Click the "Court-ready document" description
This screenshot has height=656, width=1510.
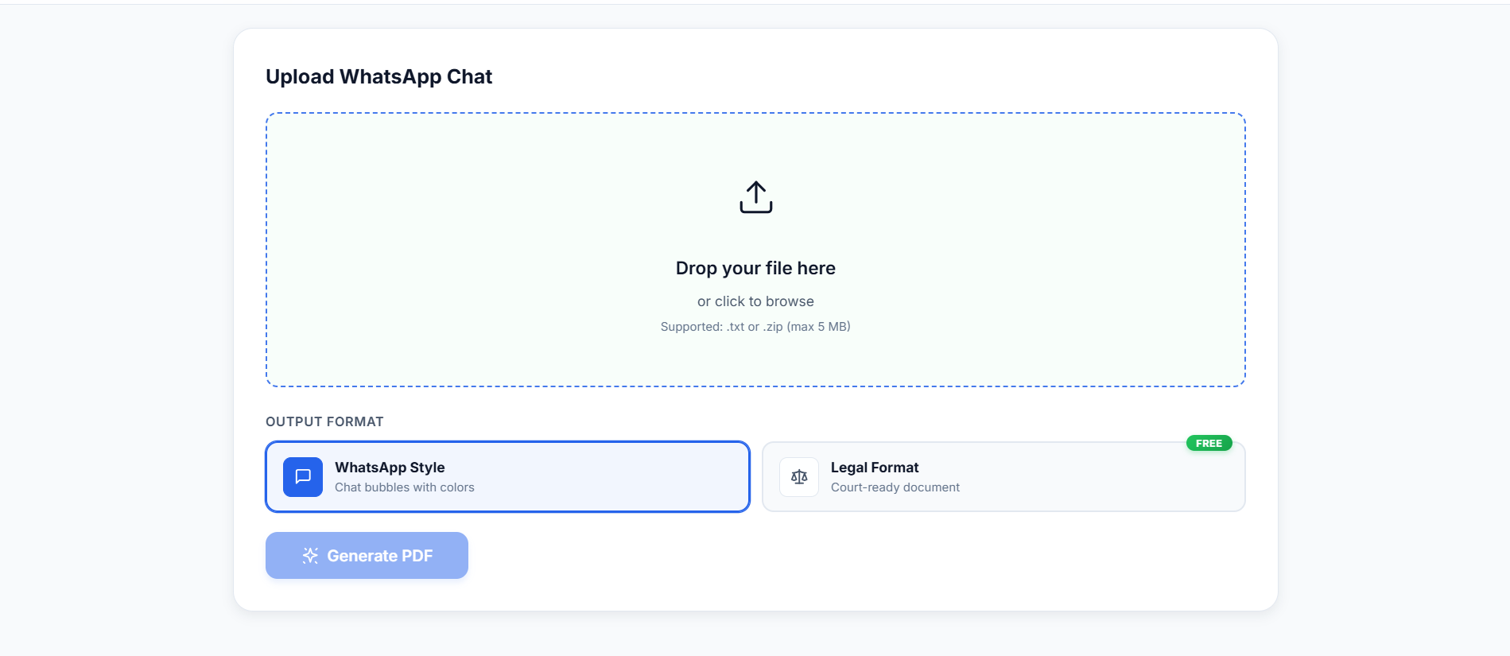pyautogui.click(x=895, y=487)
